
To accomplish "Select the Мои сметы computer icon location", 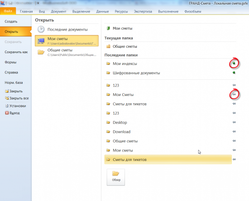I will [41, 41].
